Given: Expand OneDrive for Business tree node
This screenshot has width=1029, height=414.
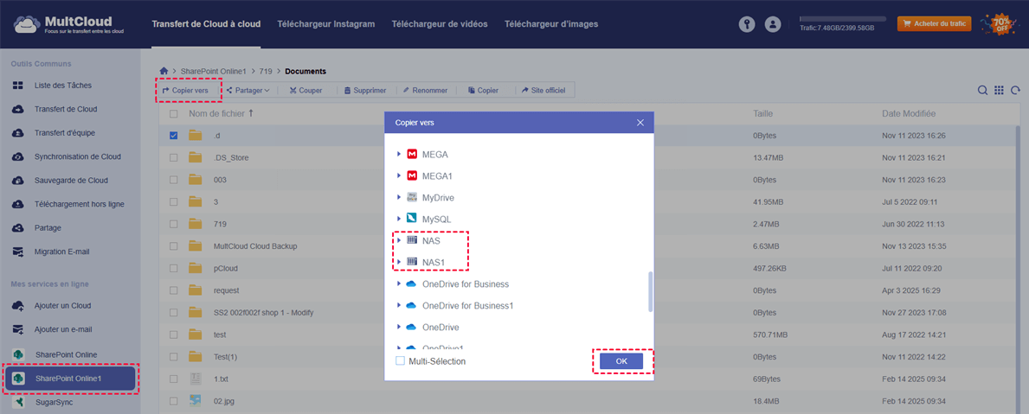Looking at the screenshot, I should tap(398, 283).
